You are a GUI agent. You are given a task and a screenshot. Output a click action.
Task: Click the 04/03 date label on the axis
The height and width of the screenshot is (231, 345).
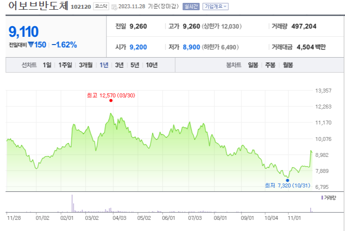120,218
